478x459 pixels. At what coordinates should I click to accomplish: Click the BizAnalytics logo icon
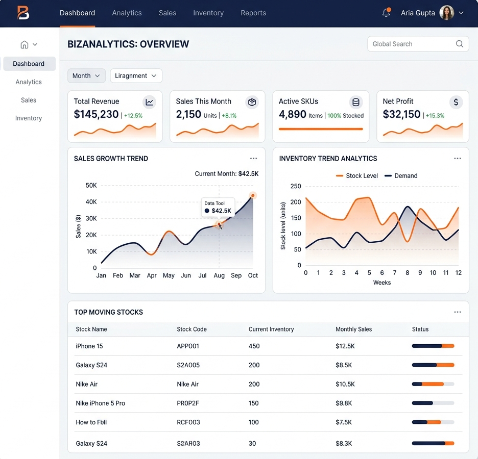click(23, 13)
